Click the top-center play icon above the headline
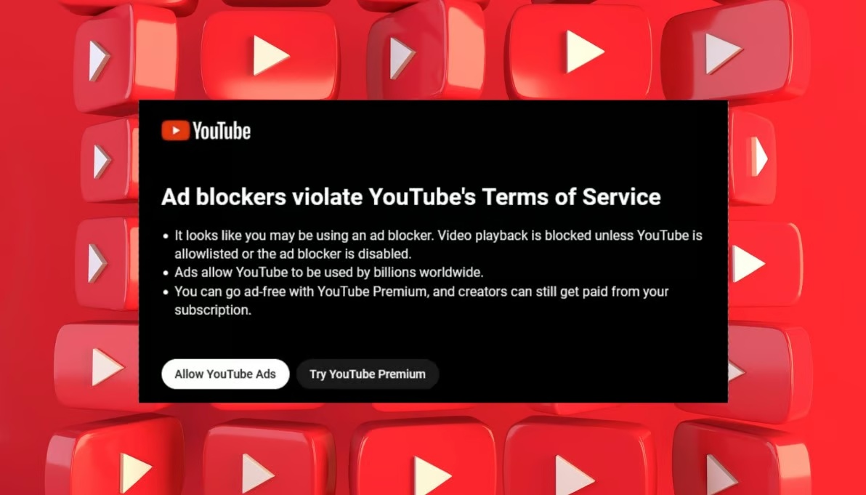 pyautogui.click(x=402, y=57)
